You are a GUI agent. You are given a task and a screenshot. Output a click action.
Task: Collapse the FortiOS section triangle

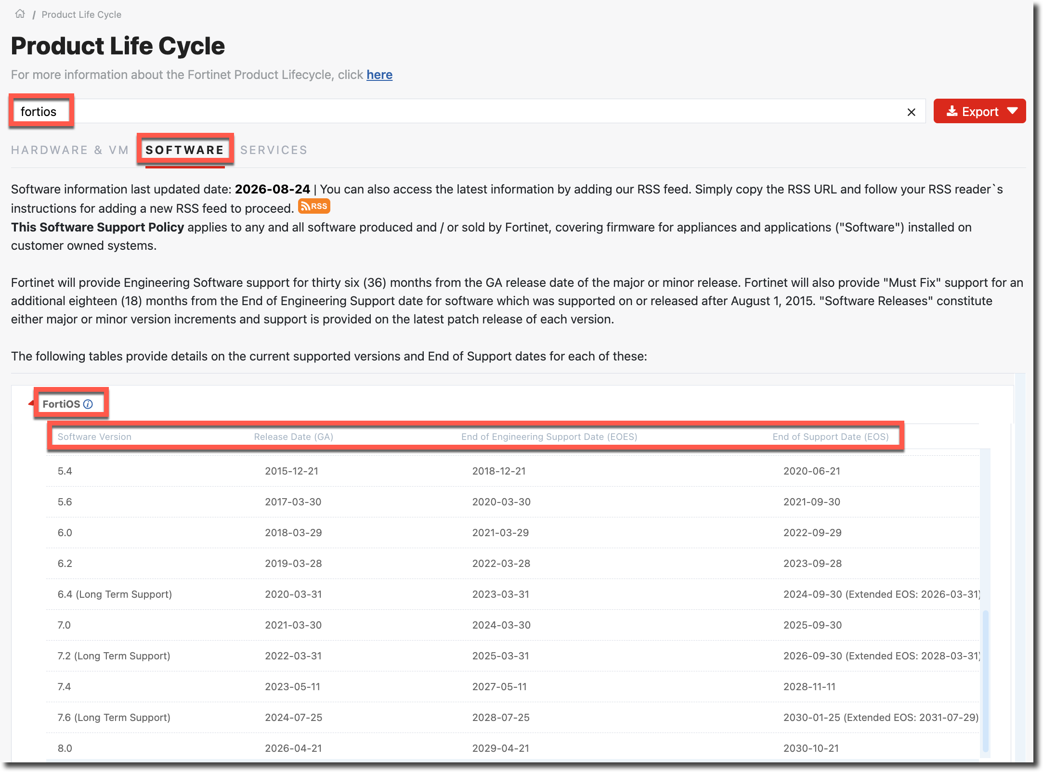click(31, 403)
